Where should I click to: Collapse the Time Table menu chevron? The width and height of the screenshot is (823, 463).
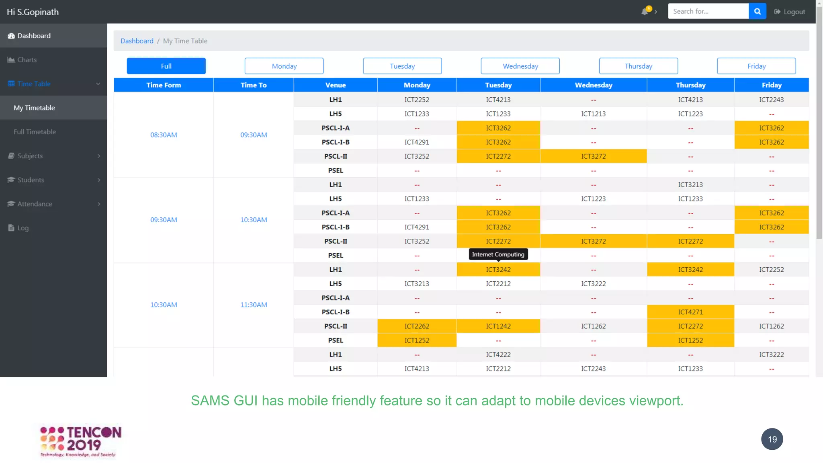(98, 84)
